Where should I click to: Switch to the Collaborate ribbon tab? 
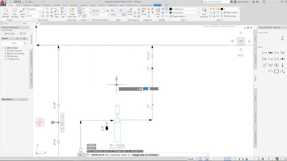point(113,5)
